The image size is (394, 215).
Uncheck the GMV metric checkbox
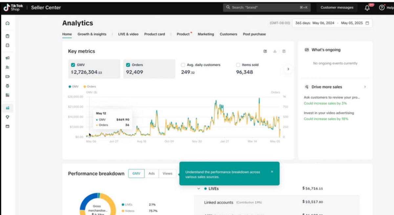[x=73, y=65]
